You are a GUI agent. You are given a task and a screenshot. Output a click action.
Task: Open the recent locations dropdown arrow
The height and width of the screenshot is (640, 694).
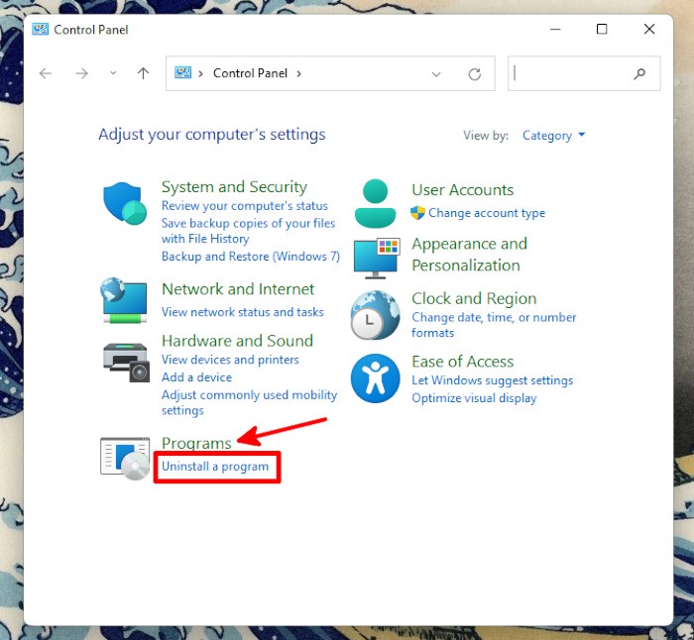113,73
